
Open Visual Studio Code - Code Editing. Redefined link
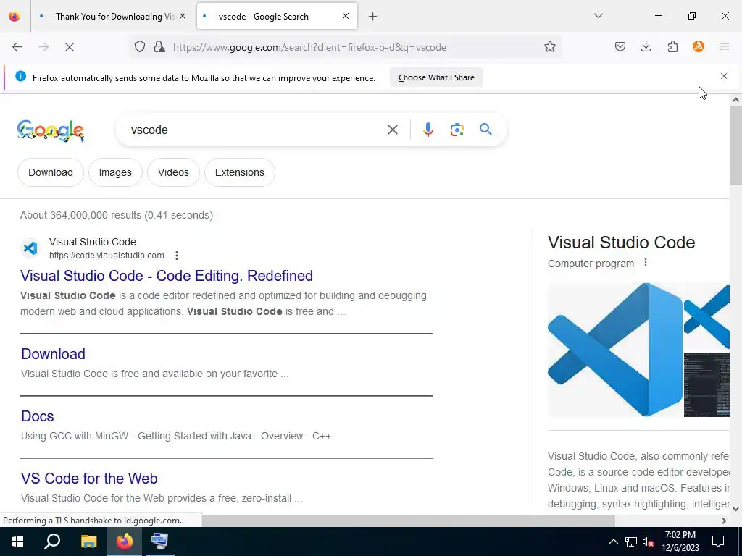point(167,276)
